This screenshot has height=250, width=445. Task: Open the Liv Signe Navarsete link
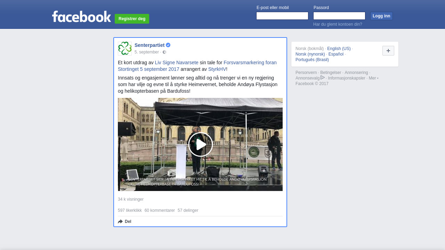pyautogui.click(x=177, y=62)
